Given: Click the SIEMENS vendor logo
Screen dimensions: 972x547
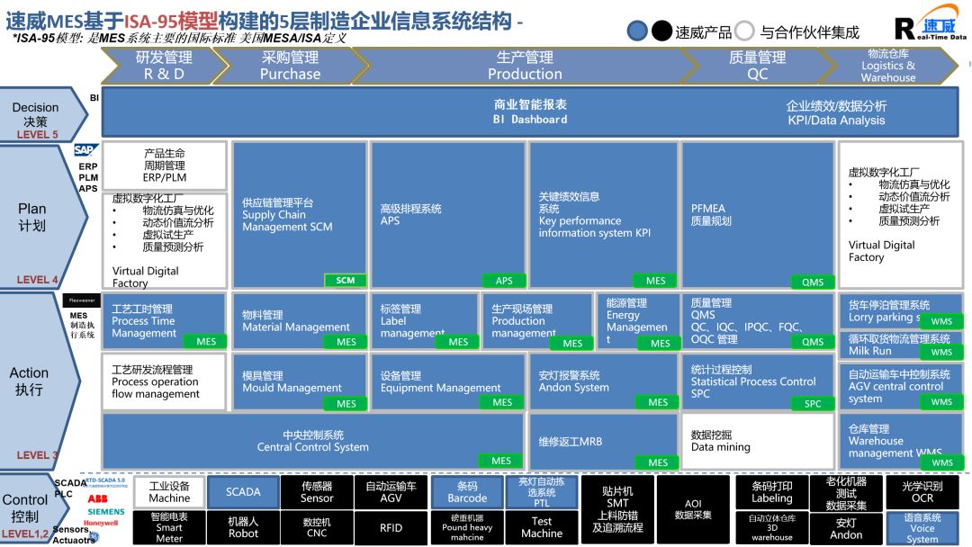Looking at the screenshot, I should pos(105,511).
